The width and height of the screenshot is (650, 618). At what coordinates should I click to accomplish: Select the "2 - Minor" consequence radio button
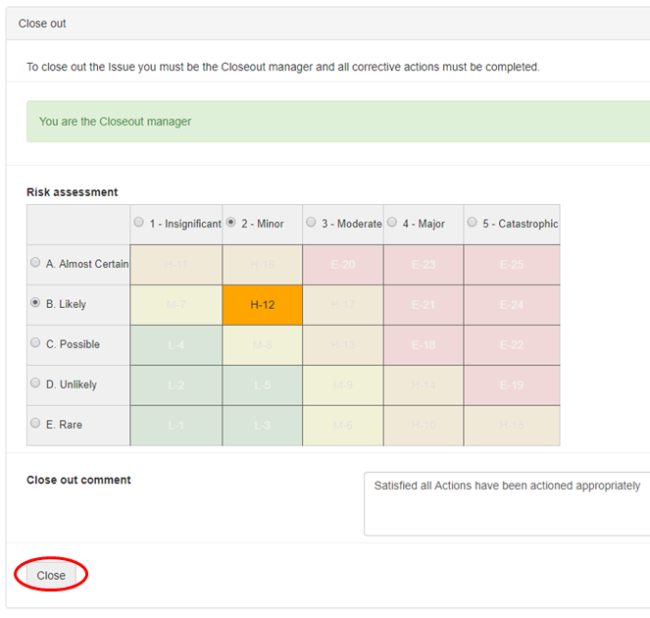click(x=230, y=223)
